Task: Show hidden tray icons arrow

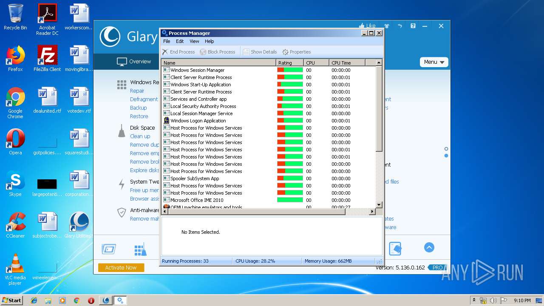Action: coord(474,300)
